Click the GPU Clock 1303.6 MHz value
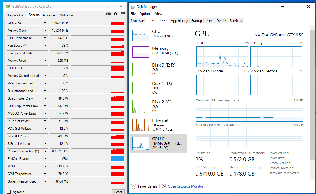 point(59,23)
